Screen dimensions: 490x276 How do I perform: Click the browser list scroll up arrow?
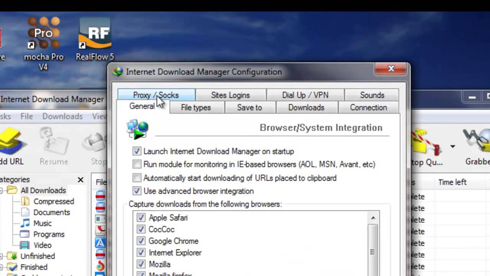(373, 218)
